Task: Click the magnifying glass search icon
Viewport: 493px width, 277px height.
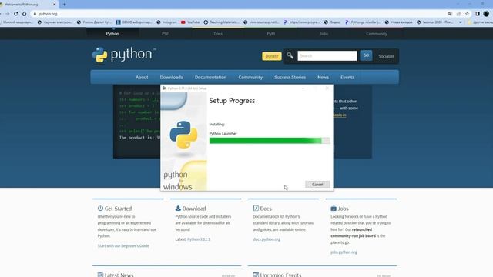Action: pos(290,55)
